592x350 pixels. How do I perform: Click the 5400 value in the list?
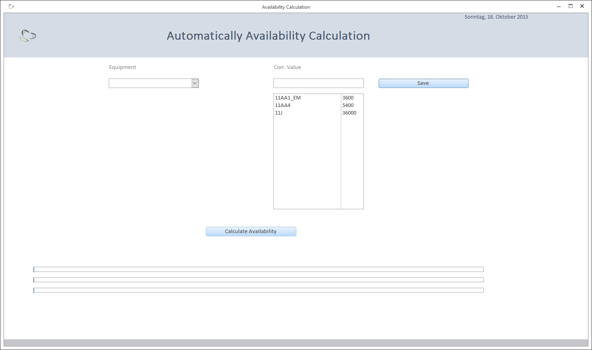point(348,105)
